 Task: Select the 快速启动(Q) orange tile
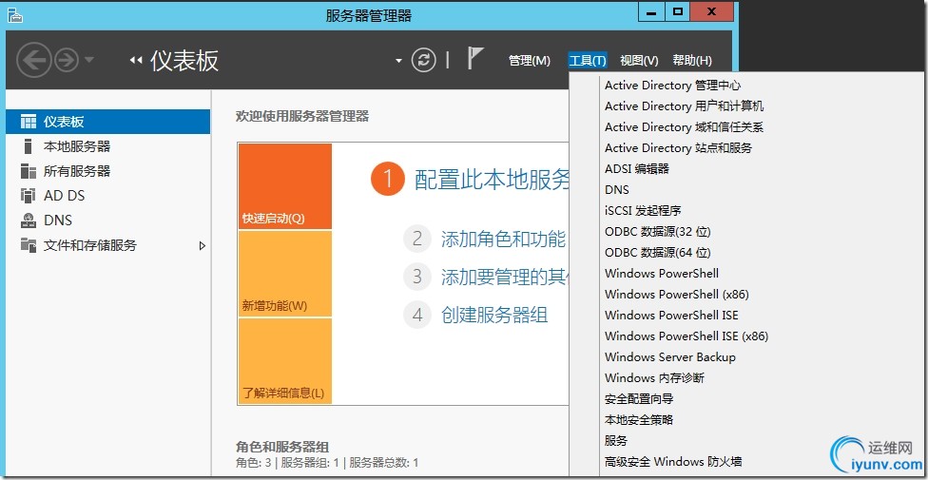[x=284, y=186]
